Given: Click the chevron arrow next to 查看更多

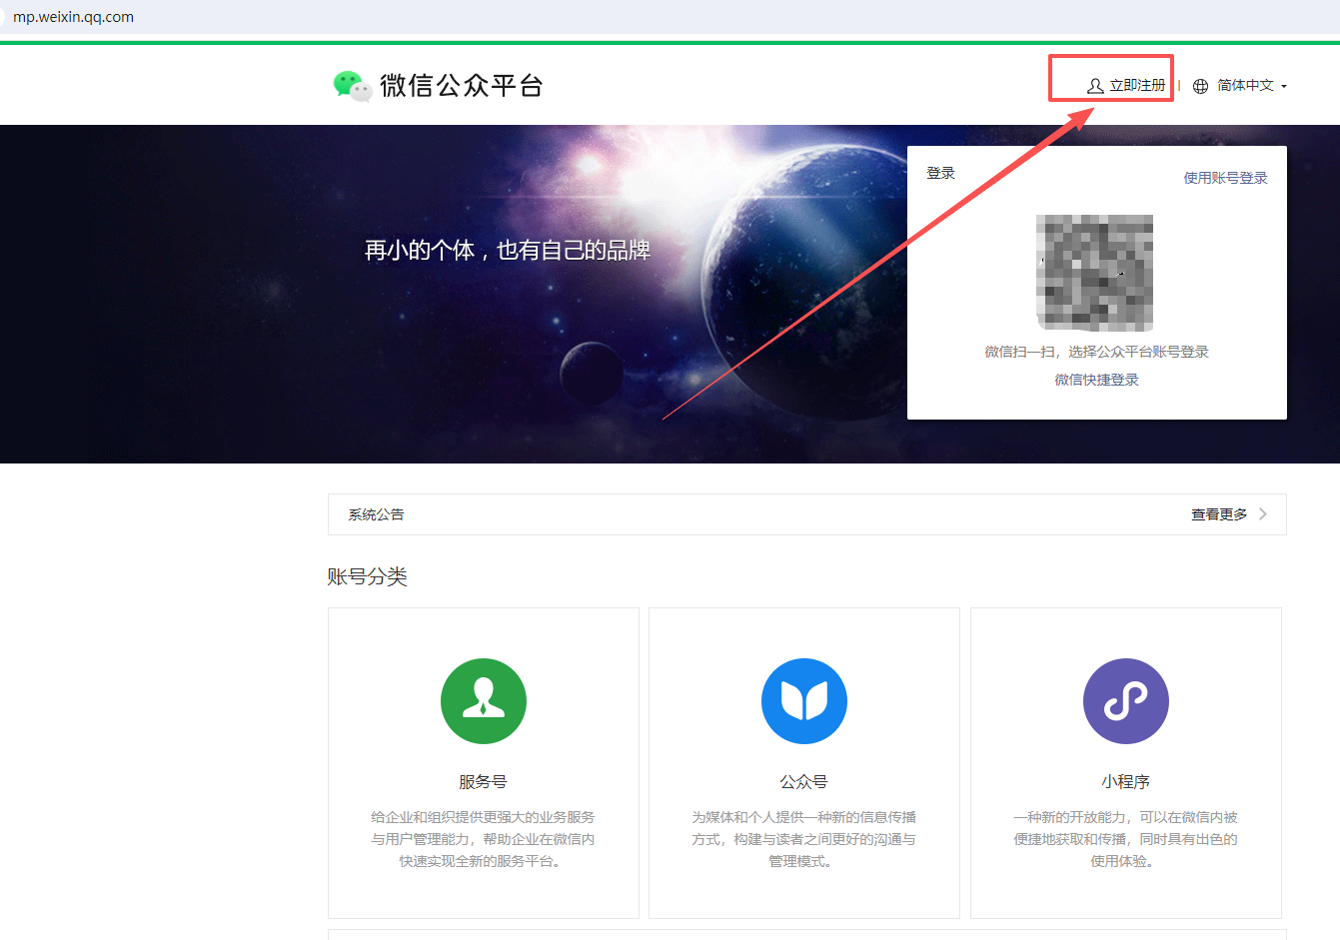Looking at the screenshot, I should (1263, 514).
